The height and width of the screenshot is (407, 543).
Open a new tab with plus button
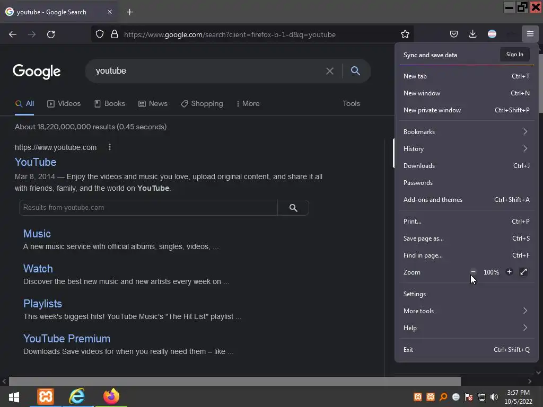(129, 12)
